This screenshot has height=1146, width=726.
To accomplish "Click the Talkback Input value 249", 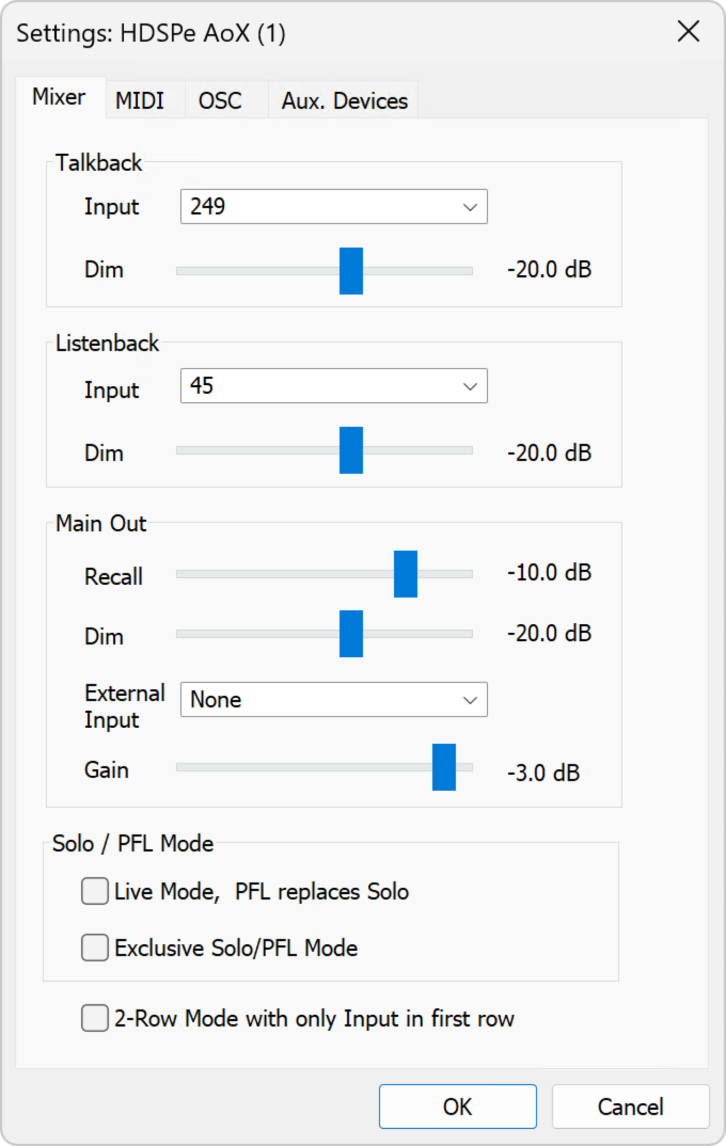I will coord(208,206).
